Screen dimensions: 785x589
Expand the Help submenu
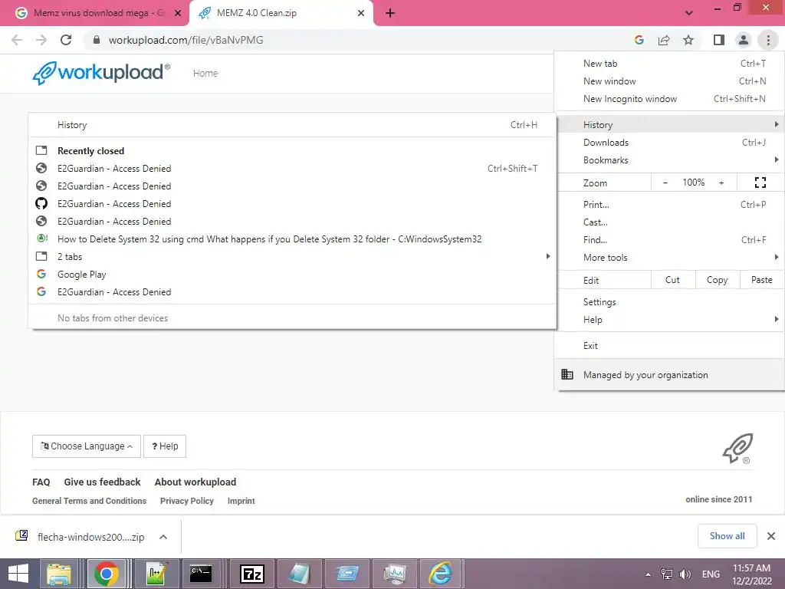670,320
